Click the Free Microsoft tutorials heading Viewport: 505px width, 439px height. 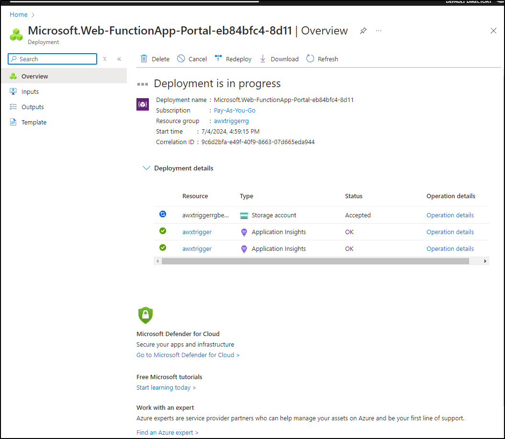[x=169, y=377]
